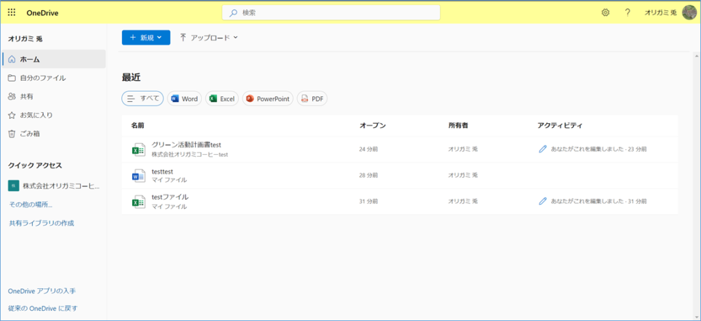Open ごみ箱 in sidebar
Viewport: 701px width, 321px height.
[31, 133]
